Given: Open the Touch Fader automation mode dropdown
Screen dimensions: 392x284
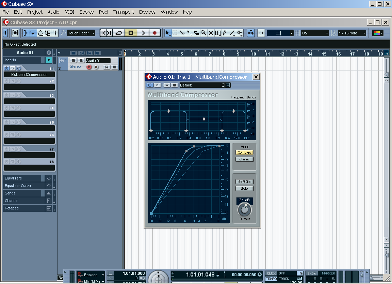Looking at the screenshot, I should (81, 33).
